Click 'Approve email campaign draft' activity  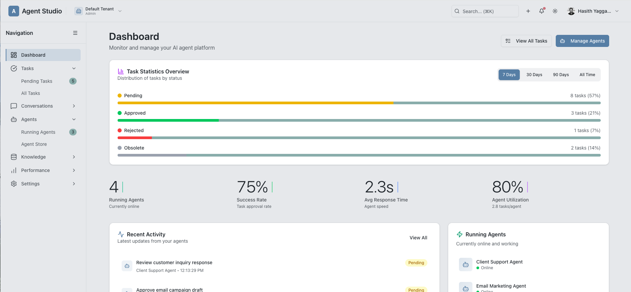coord(169,290)
